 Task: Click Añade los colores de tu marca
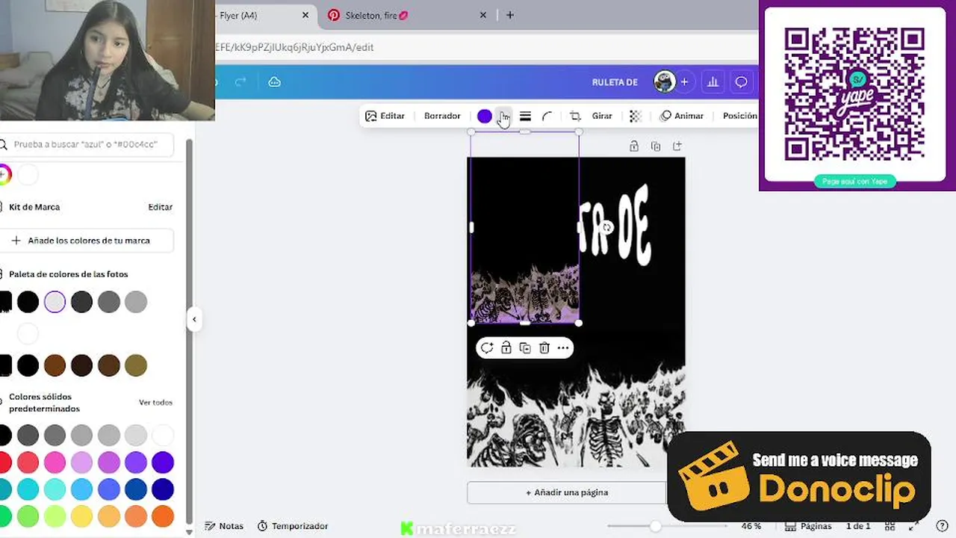point(87,241)
